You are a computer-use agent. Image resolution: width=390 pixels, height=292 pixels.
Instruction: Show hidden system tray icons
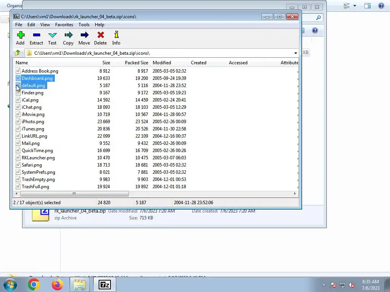click(x=324, y=285)
